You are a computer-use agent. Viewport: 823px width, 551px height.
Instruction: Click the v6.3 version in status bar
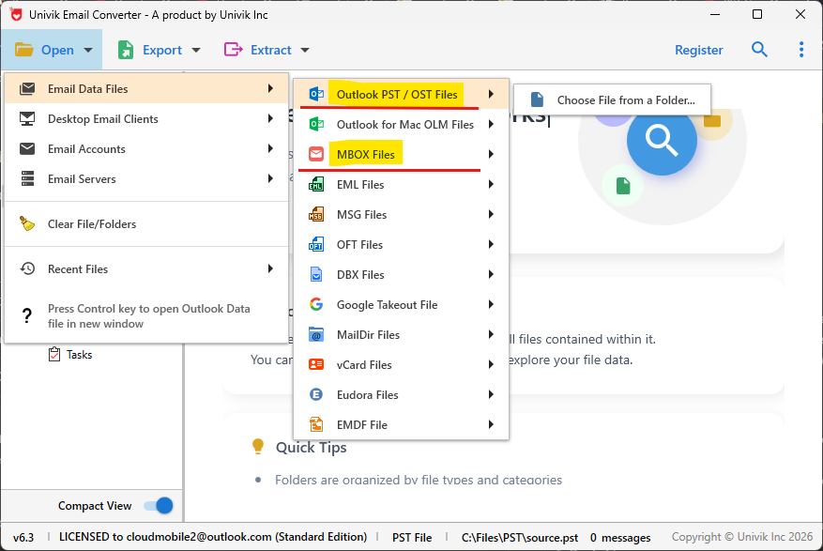click(23, 537)
